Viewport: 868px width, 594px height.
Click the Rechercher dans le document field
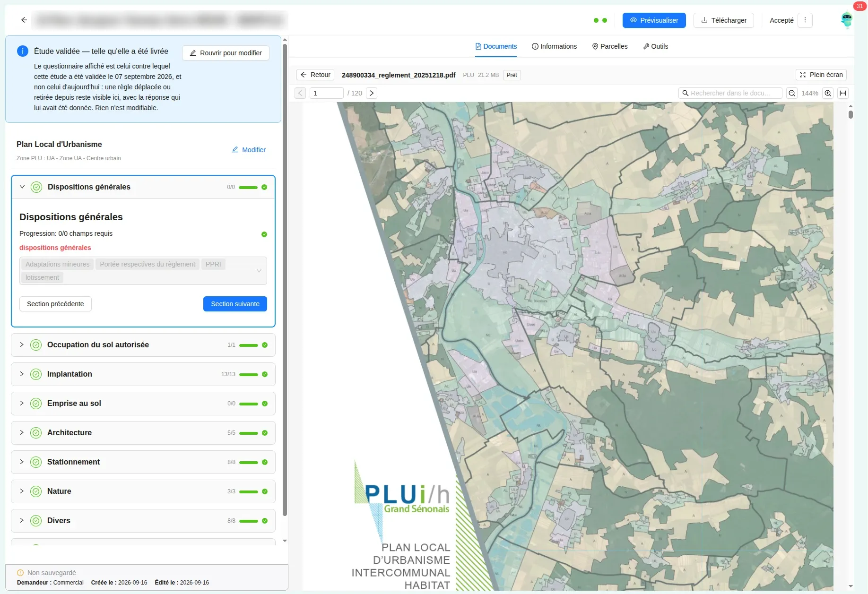point(730,93)
